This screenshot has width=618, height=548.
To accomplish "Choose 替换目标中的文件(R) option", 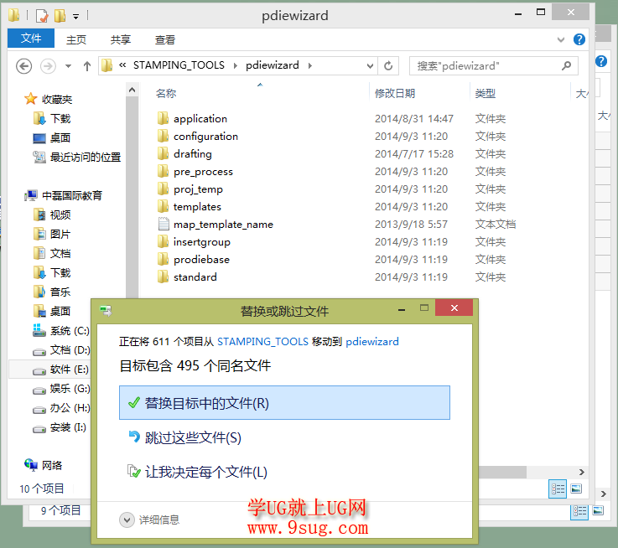I will coord(284,403).
